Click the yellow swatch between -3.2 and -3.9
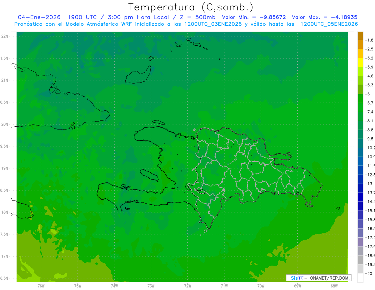 [360, 63]
